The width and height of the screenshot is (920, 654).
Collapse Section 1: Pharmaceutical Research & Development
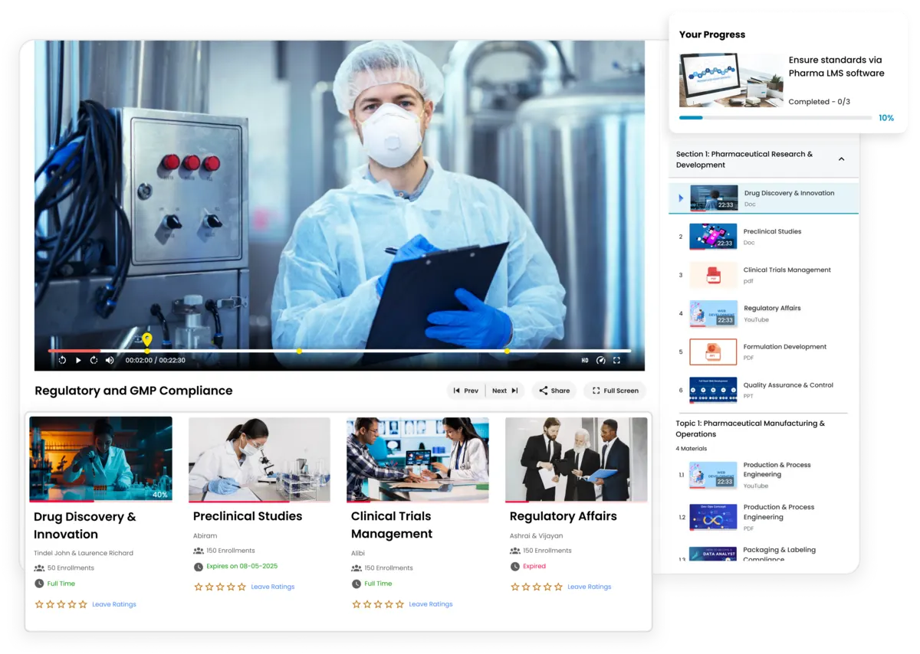pyautogui.click(x=842, y=159)
